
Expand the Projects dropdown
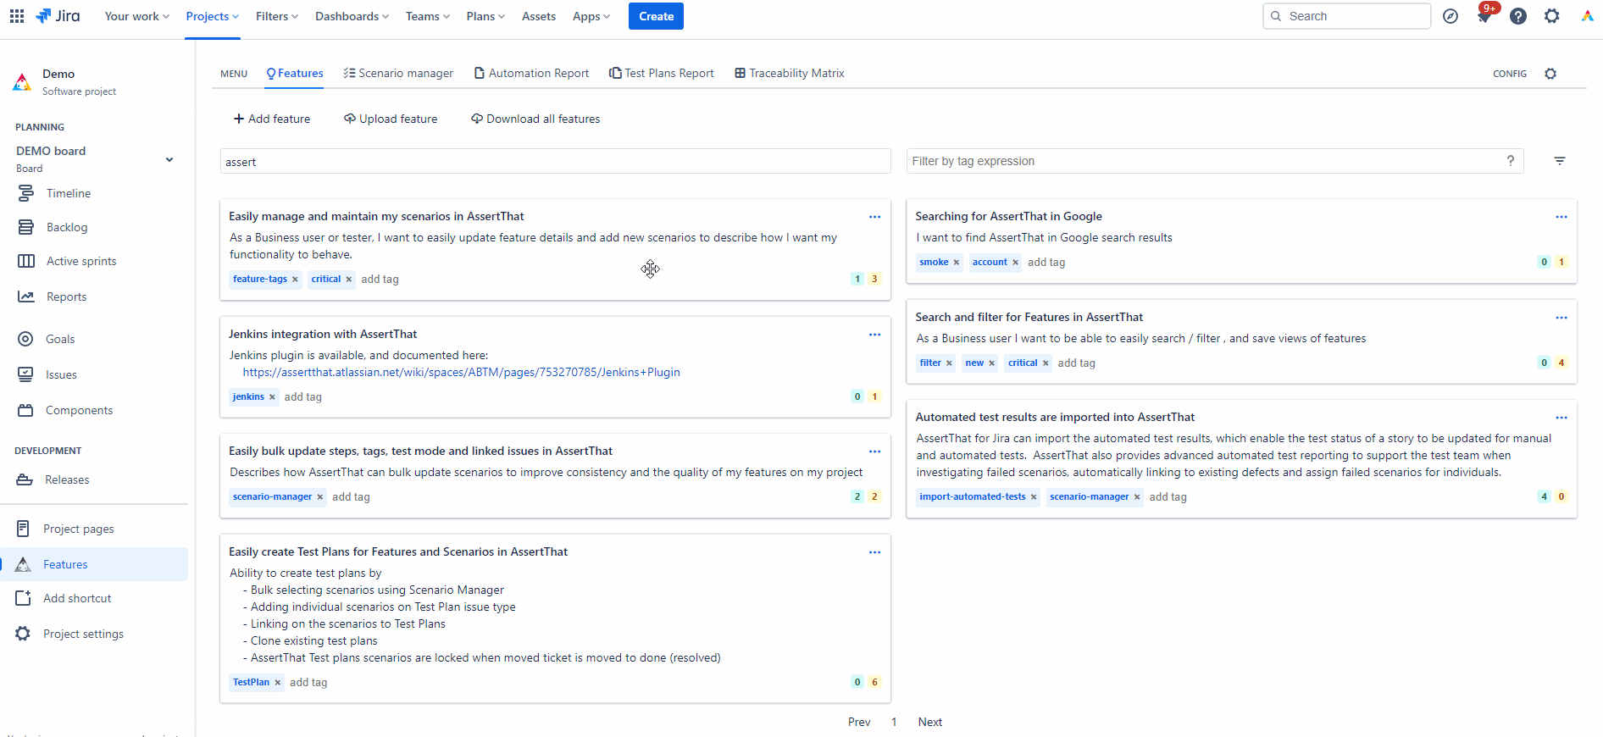[x=212, y=16]
